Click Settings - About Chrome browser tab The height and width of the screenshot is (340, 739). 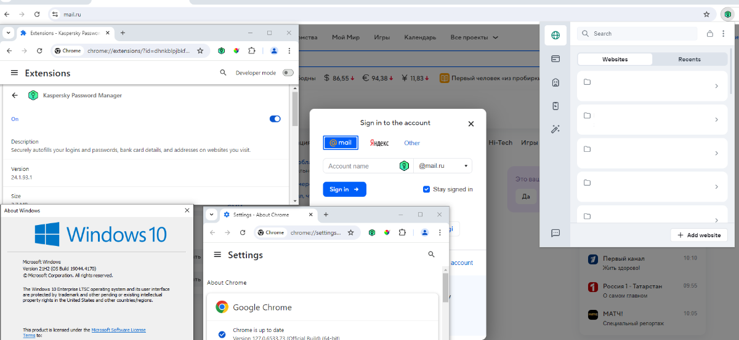click(267, 215)
